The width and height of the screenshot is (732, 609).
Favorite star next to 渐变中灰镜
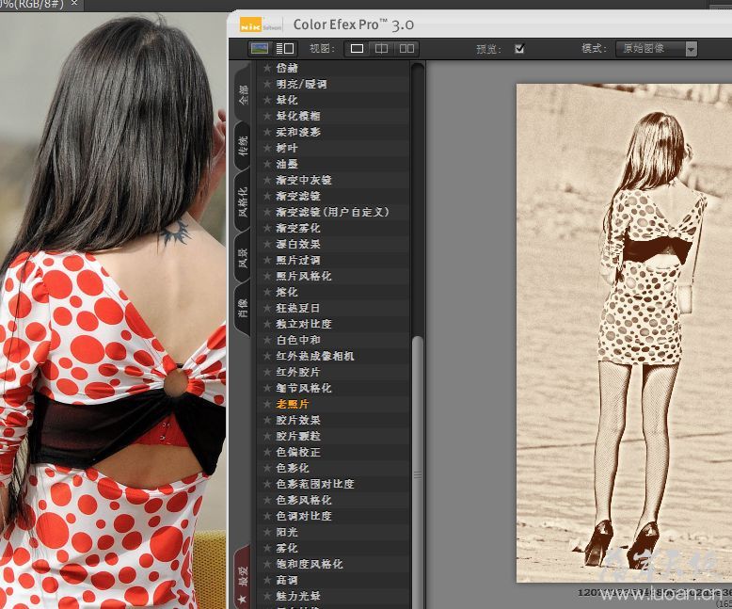click(267, 180)
